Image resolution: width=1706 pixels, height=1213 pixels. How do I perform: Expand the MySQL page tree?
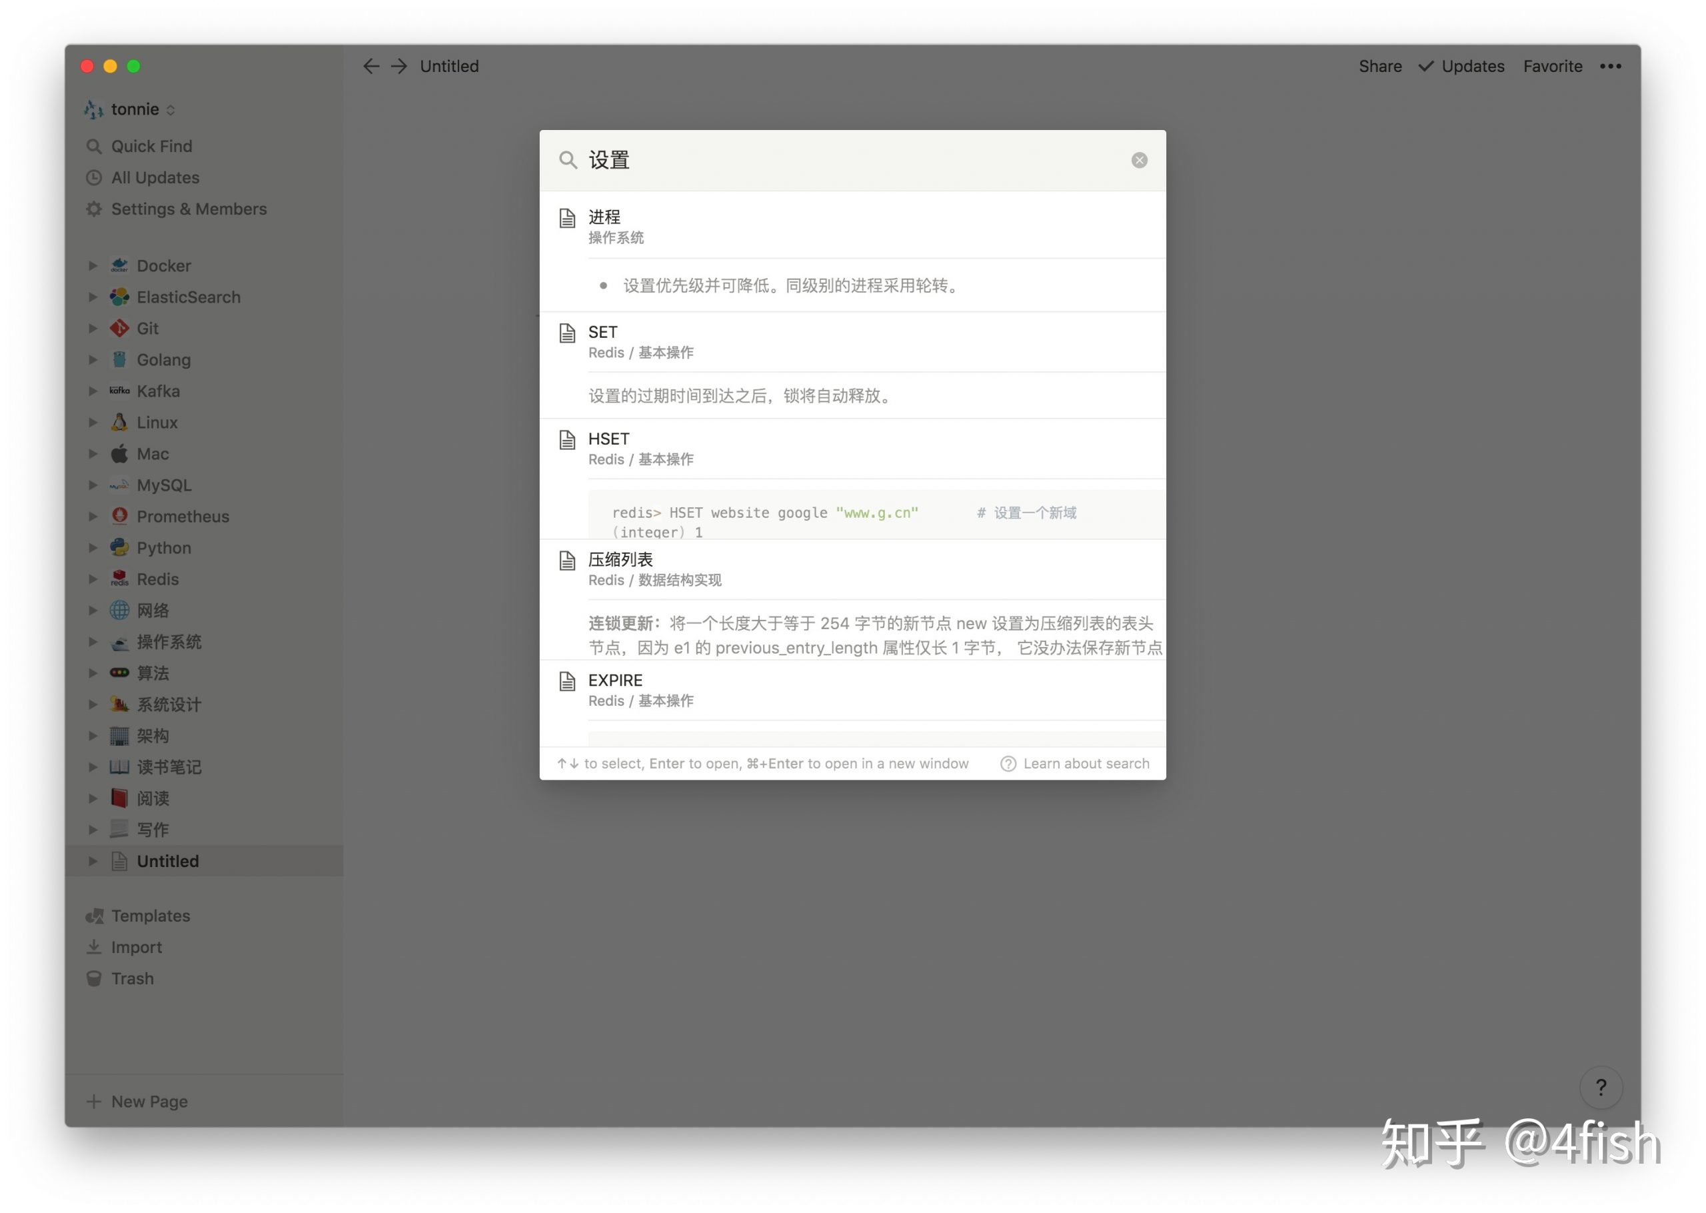(x=93, y=485)
